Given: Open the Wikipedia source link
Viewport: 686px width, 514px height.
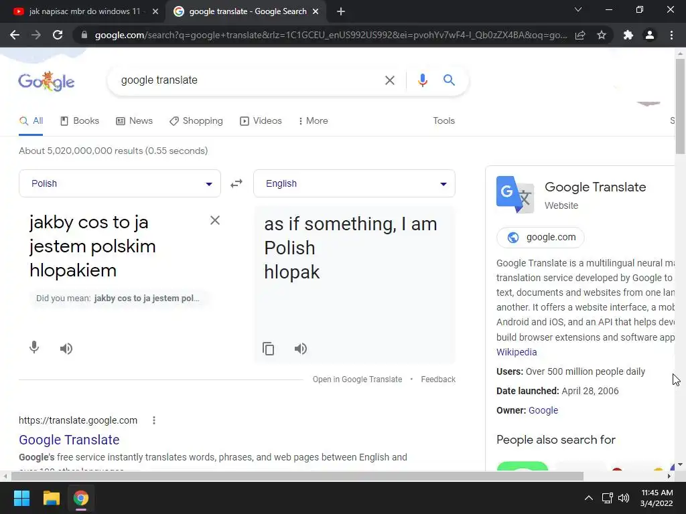Looking at the screenshot, I should (x=517, y=352).
